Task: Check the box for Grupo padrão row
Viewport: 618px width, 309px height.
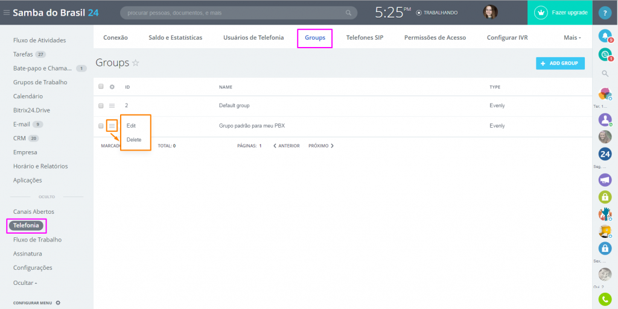Action: [x=101, y=126]
